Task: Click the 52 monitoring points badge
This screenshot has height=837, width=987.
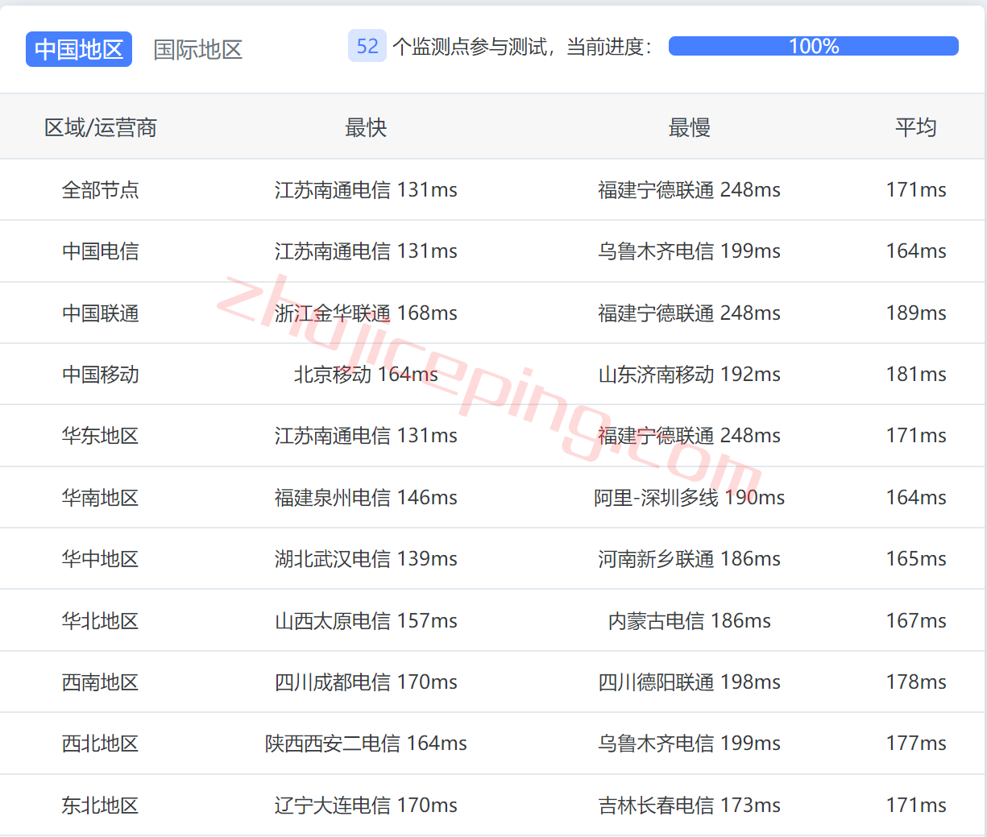Action: coord(367,46)
